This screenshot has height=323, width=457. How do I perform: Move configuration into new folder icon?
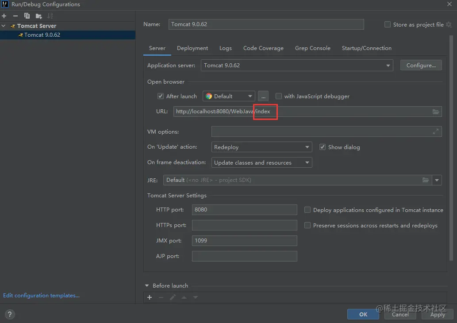coord(38,16)
